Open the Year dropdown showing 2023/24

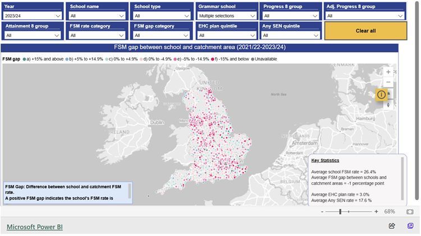pos(33,16)
